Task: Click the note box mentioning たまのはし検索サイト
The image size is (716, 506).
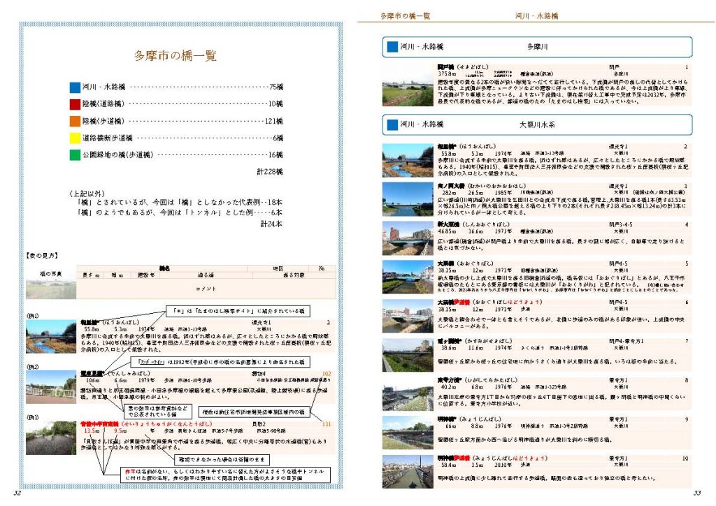Action: pos(238,311)
